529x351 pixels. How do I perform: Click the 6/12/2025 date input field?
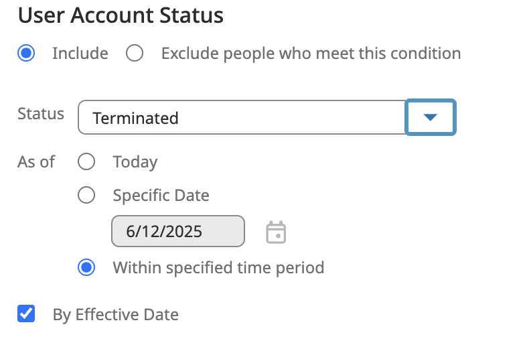(178, 232)
